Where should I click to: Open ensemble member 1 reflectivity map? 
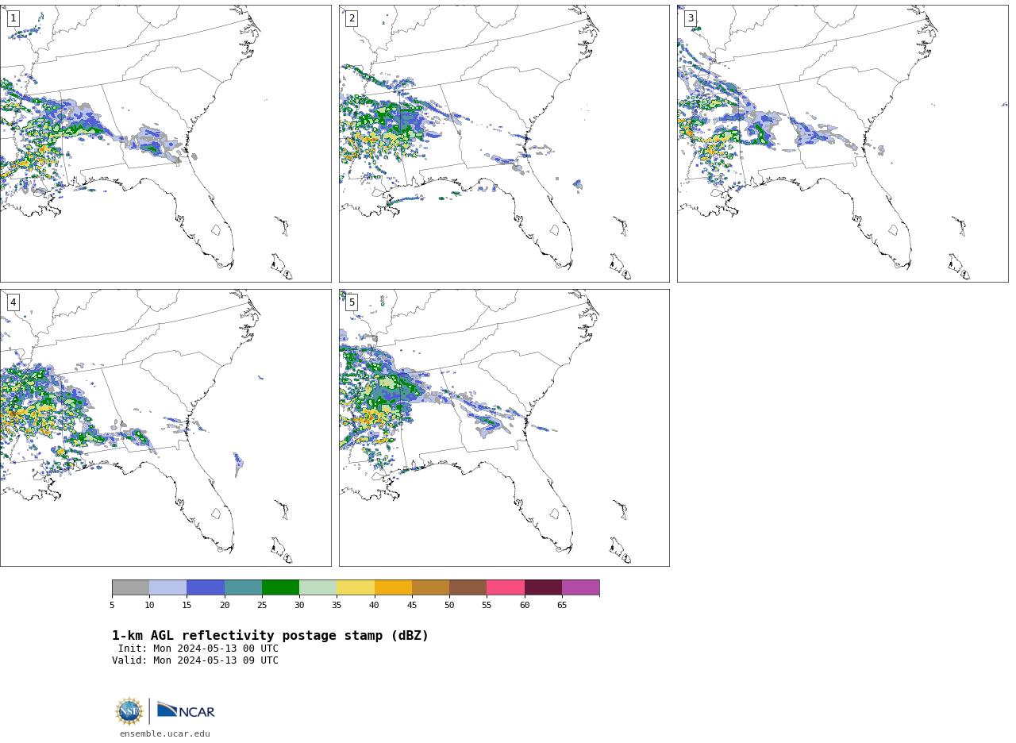165,144
